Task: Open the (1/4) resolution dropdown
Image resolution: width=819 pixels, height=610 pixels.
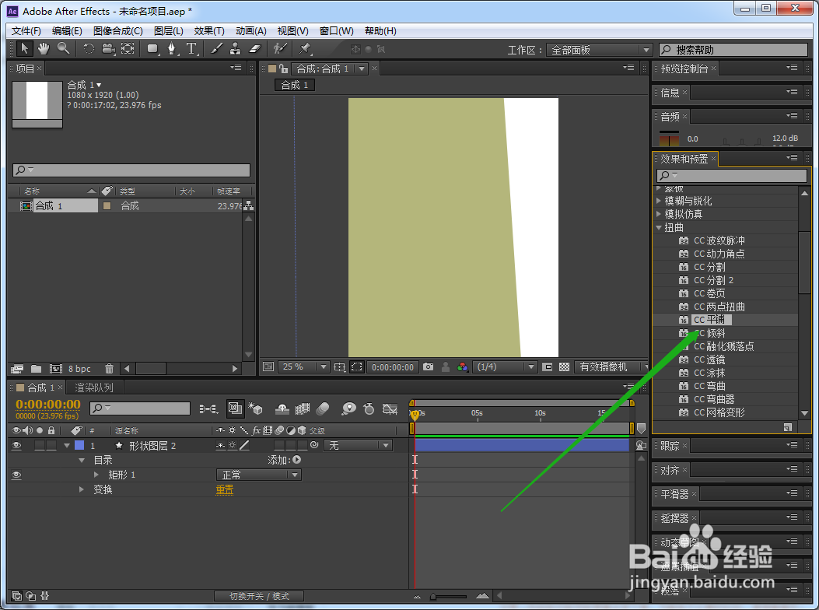Action: pyautogui.click(x=505, y=367)
